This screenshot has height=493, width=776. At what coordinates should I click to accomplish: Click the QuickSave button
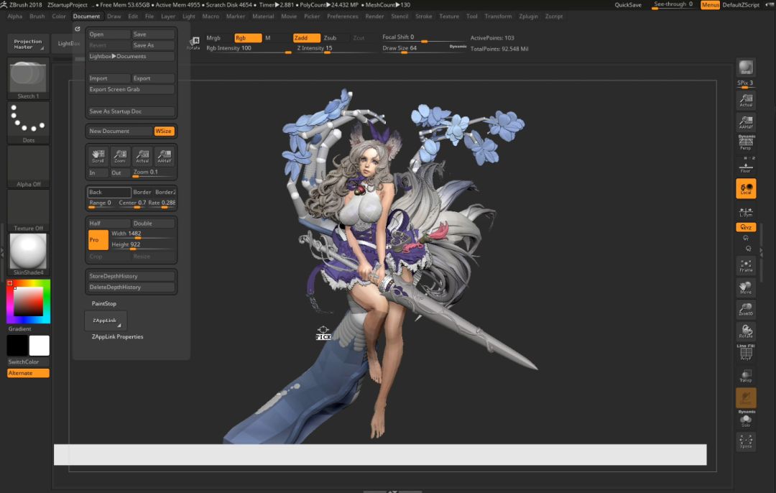coord(627,5)
